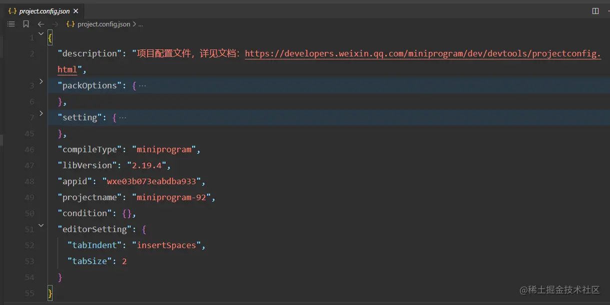Click the folded ellipsis after setting brace
Image resolution: width=610 pixels, height=305 pixels.
click(x=123, y=118)
